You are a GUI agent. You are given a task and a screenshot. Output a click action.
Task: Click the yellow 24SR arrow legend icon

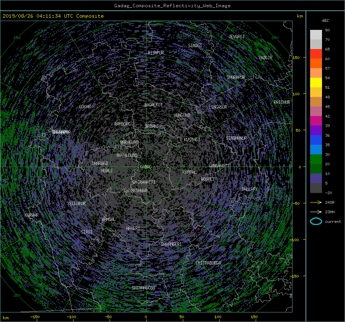316,202
